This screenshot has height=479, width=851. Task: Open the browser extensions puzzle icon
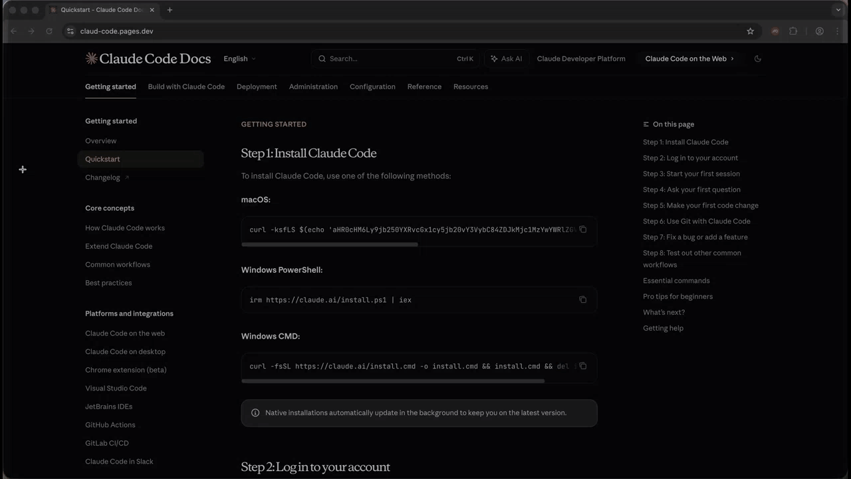coord(793,31)
